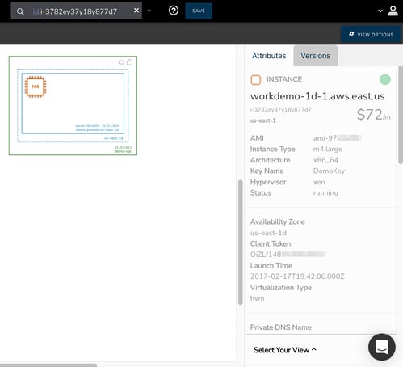Open the chat support widget icon

pyautogui.click(x=382, y=347)
